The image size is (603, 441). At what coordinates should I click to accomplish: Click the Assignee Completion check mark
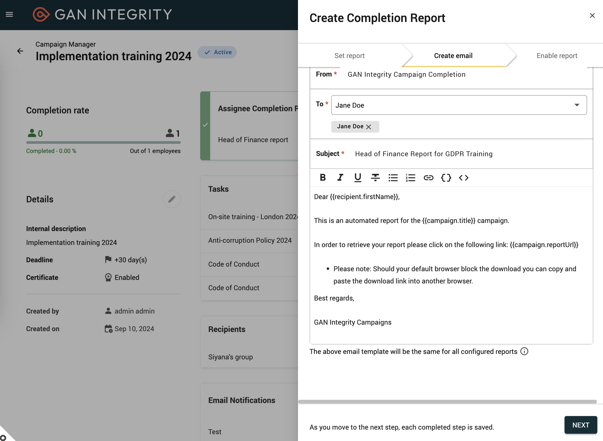coord(205,125)
